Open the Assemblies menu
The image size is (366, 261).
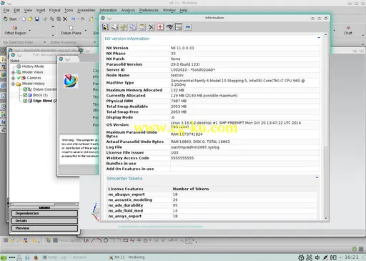coord(86,10)
